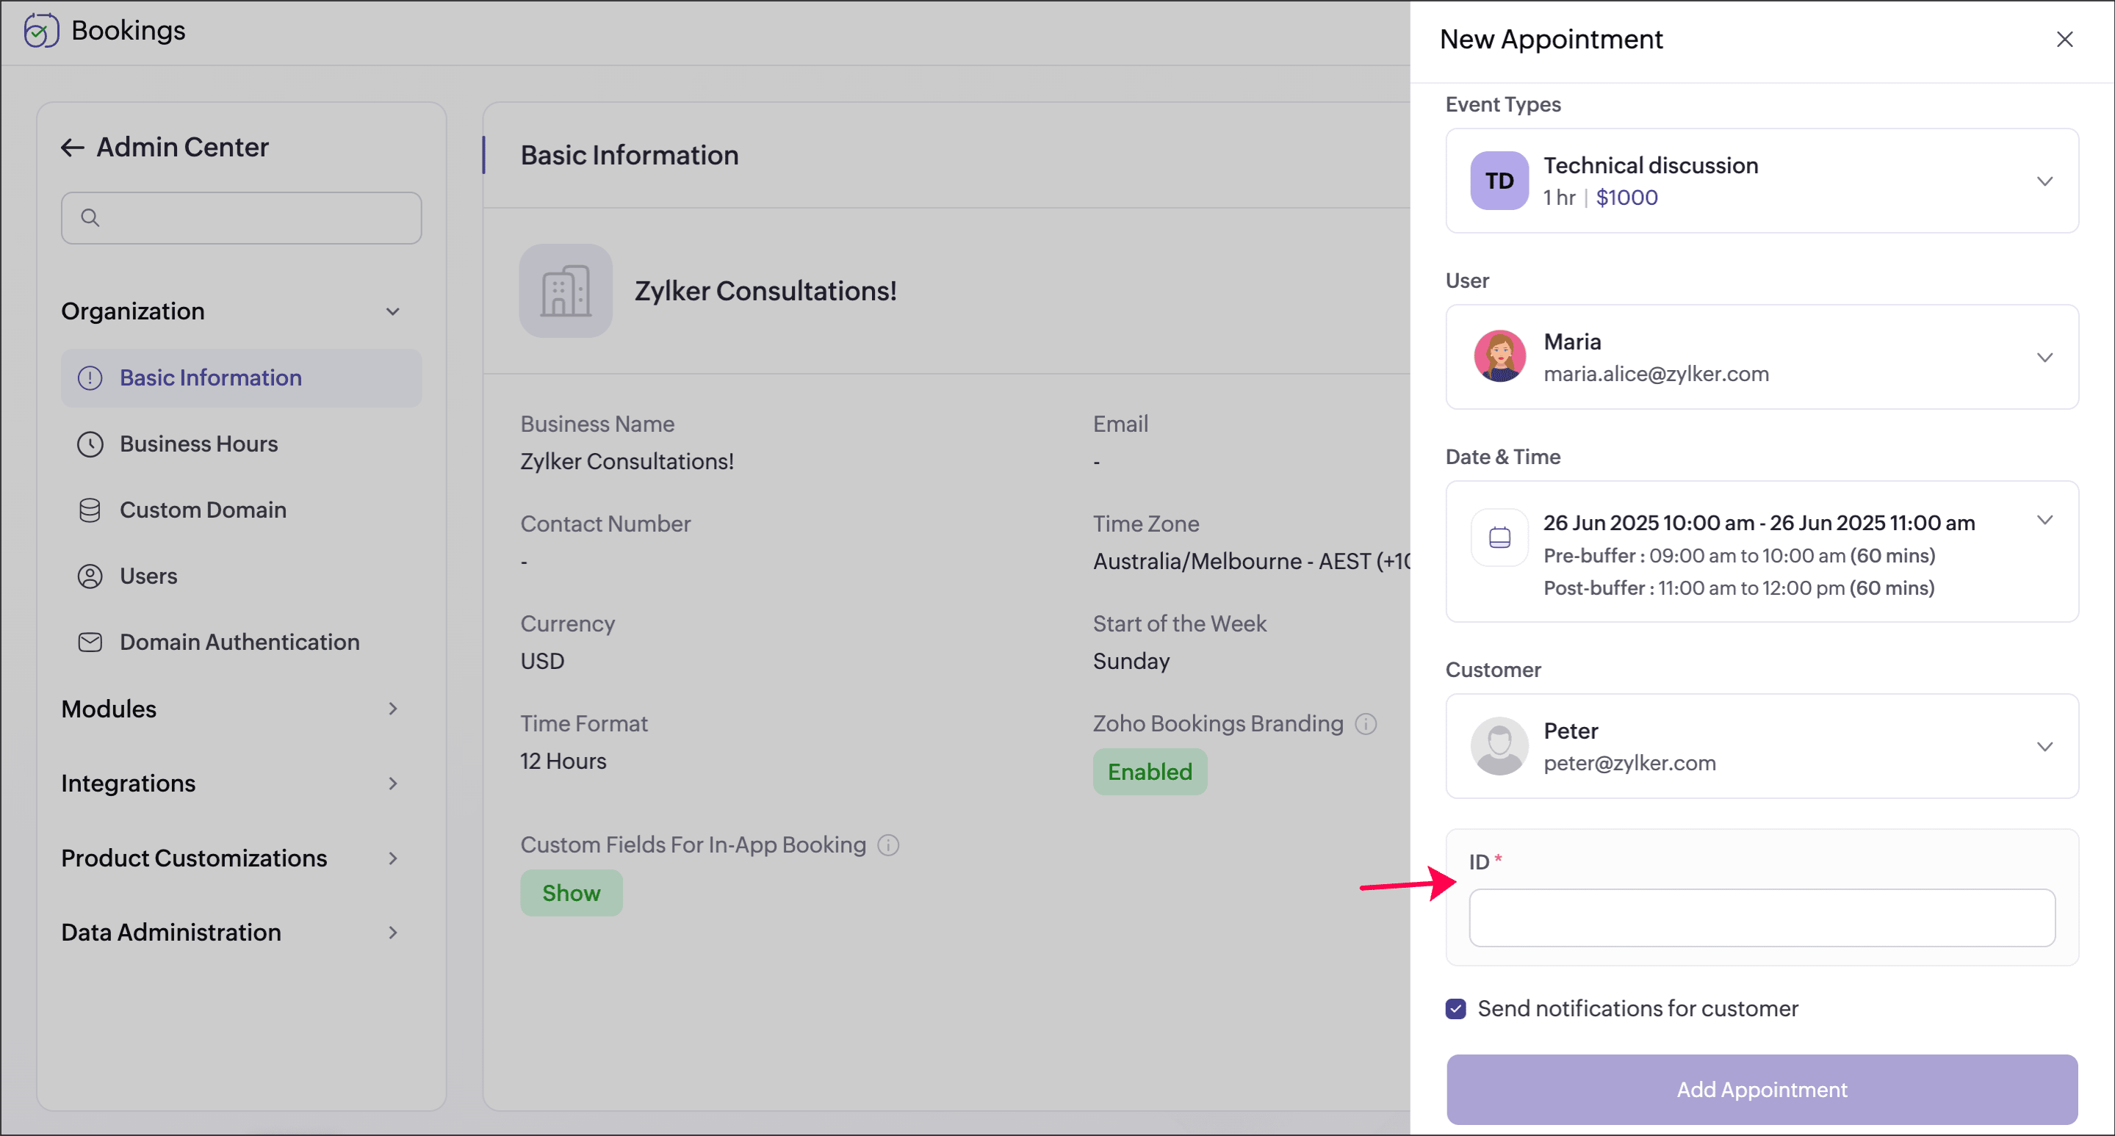This screenshot has height=1136, width=2115.
Task: Click info icon beside Custom Fields For In-App Booking
Action: click(888, 844)
